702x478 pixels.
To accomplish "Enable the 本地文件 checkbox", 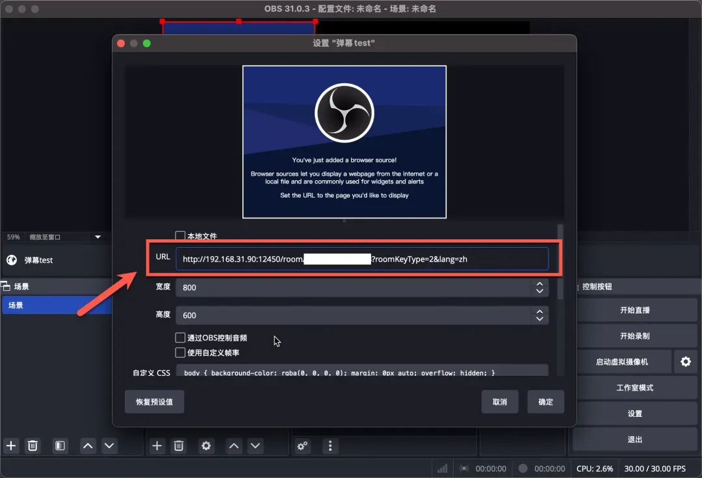I will [180, 235].
